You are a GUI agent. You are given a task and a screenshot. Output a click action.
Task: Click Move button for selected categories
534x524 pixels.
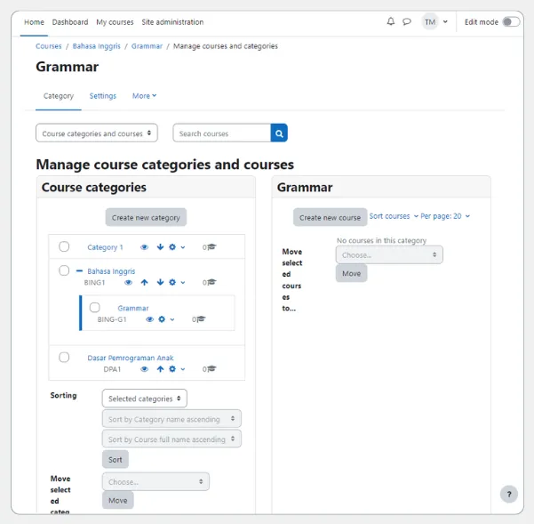pyautogui.click(x=118, y=500)
